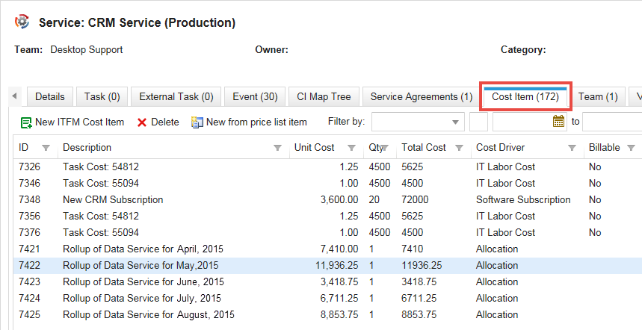This screenshot has width=642, height=330.
Task: Select Rollup of Data Service for June row
Action: tap(143, 281)
